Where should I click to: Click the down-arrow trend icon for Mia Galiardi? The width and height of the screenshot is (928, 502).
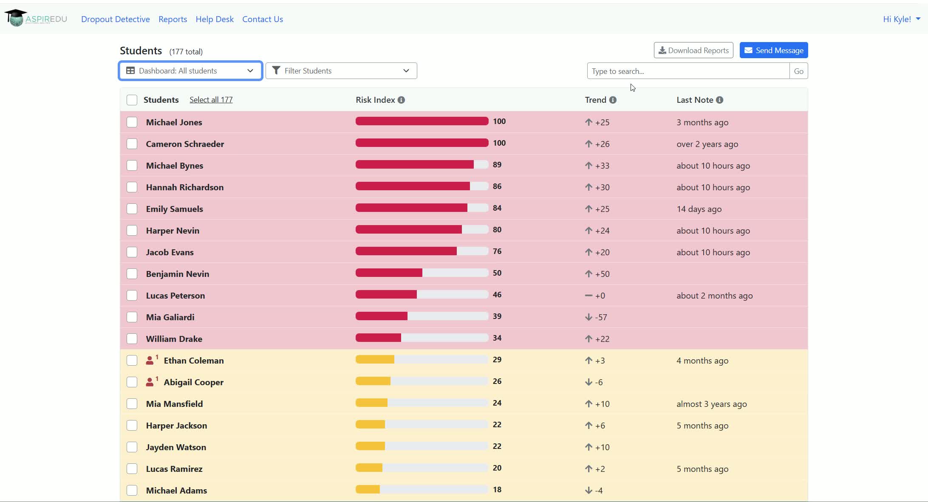(x=588, y=317)
